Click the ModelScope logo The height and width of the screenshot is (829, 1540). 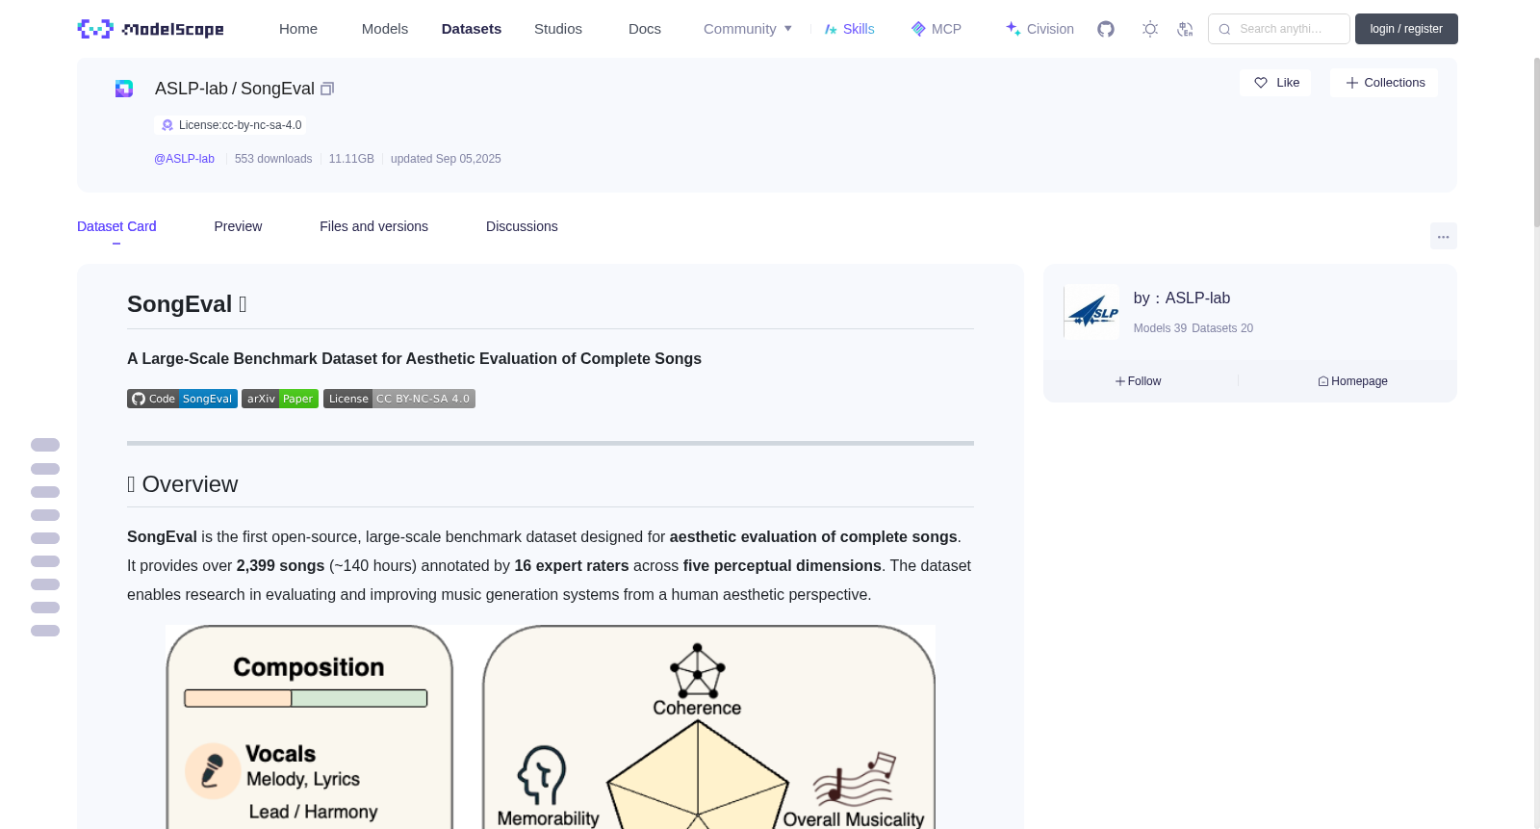point(151,29)
